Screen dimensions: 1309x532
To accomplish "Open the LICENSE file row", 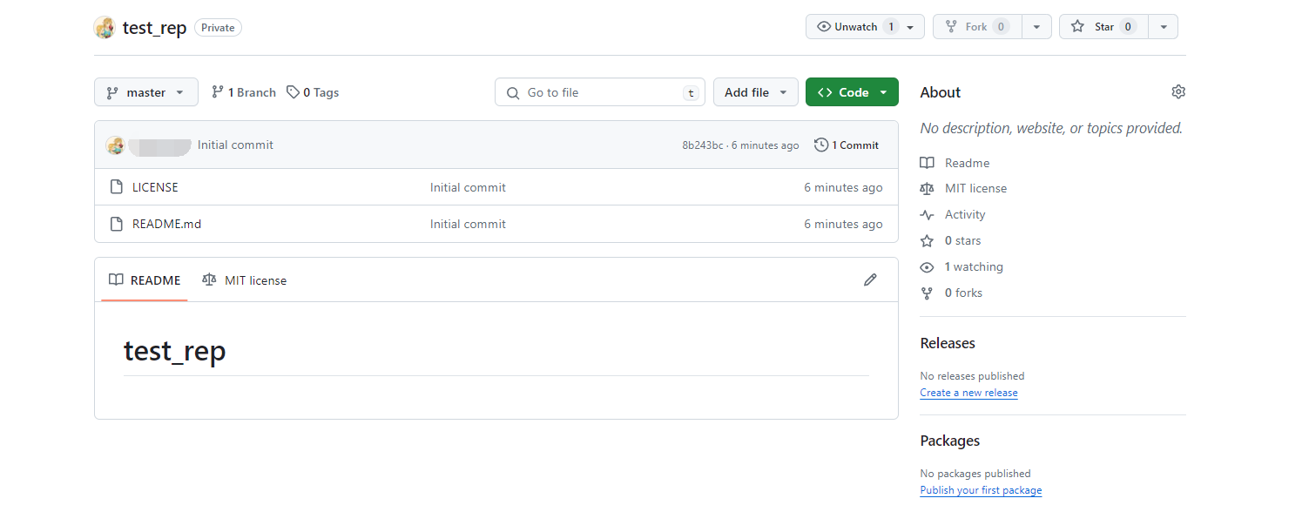I will point(155,187).
